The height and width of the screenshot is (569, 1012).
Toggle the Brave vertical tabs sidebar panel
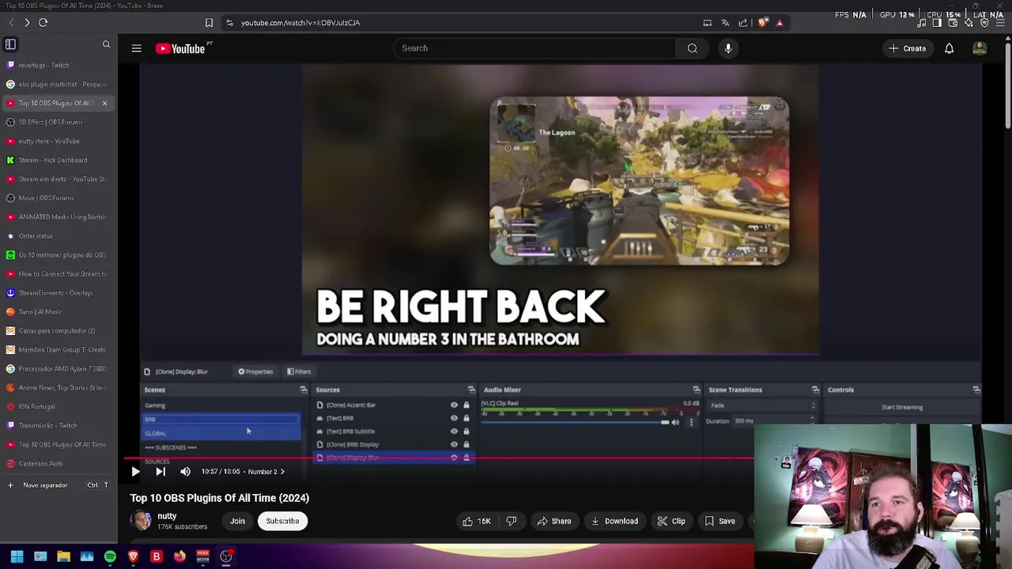[10, 44]
